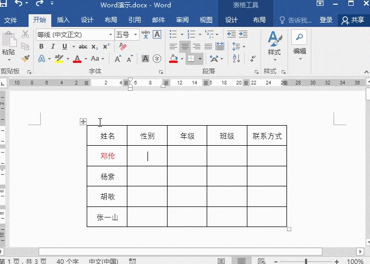370x264 pixels.
Task: Click the Sort A-Z icon
Action: [x=236, y=59]
